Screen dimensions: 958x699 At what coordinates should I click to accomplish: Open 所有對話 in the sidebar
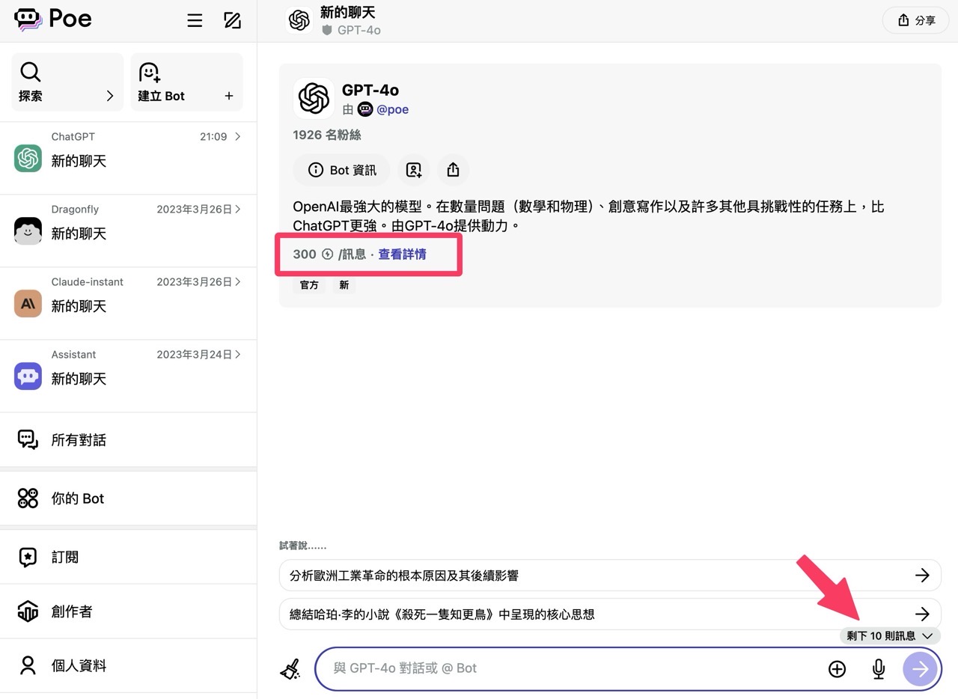pyautogui.click(x=128, y=440)
